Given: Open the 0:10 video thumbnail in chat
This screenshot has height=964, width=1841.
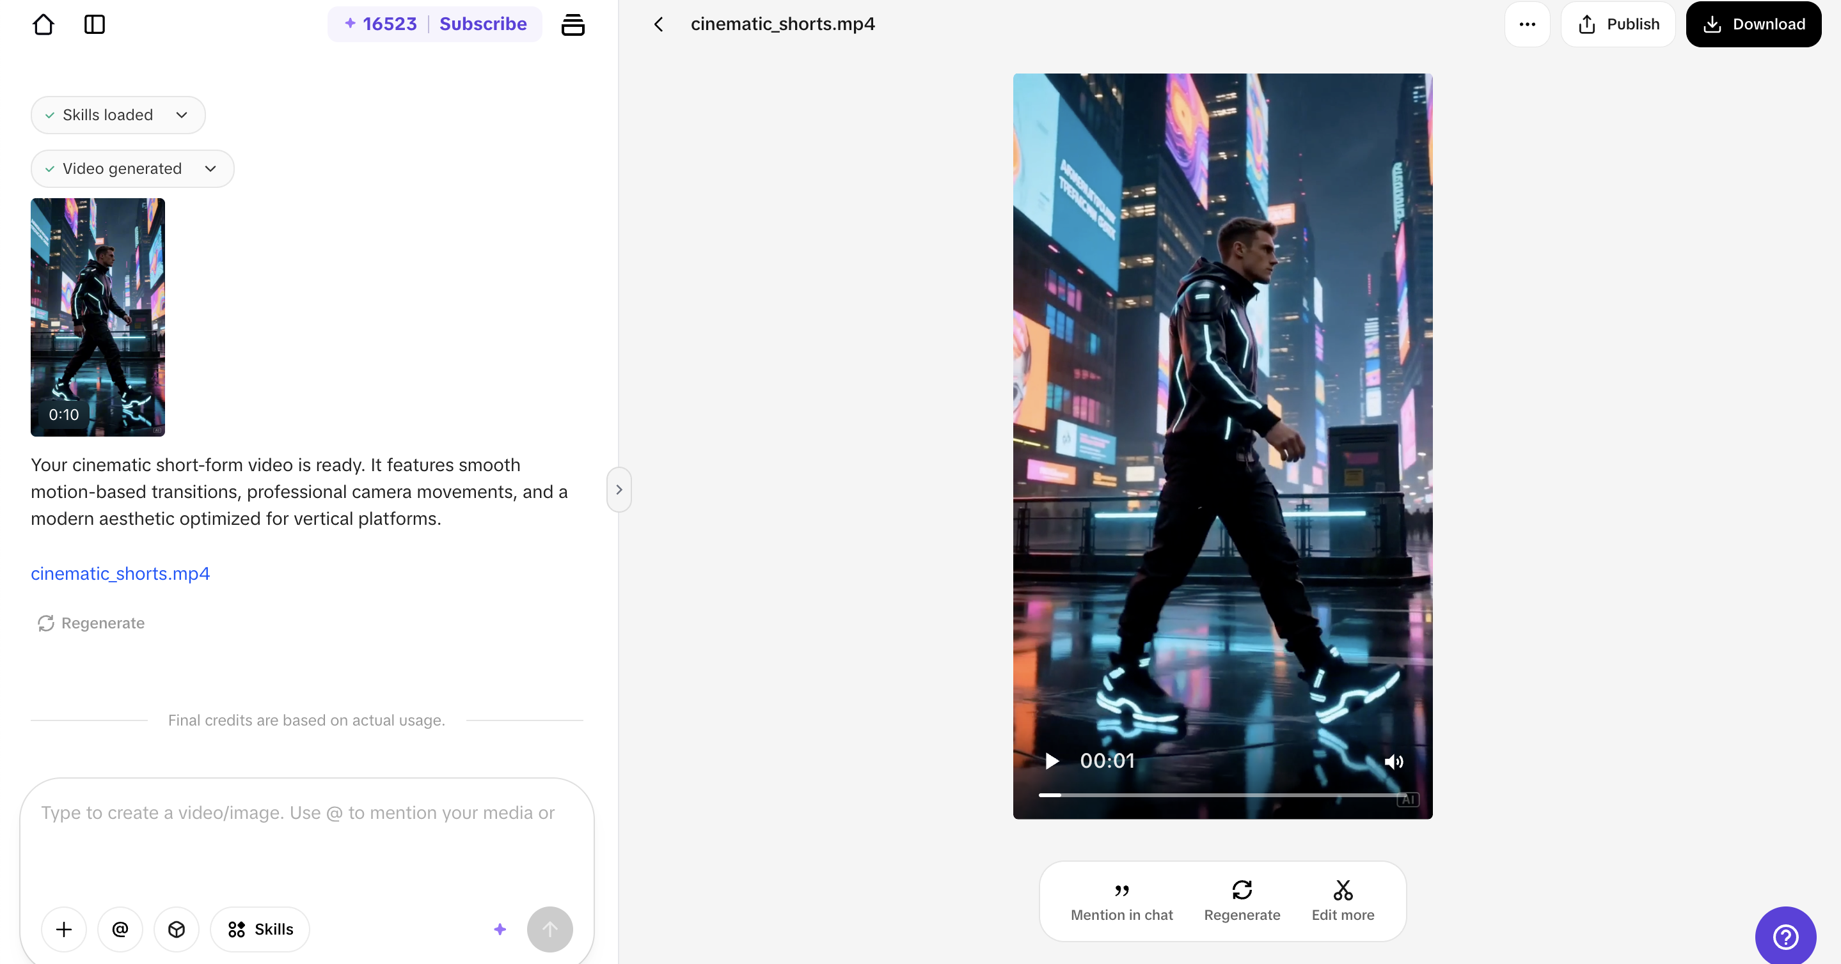Looking at the screenshot, I should pyautogui.click(x=98, y=317).
